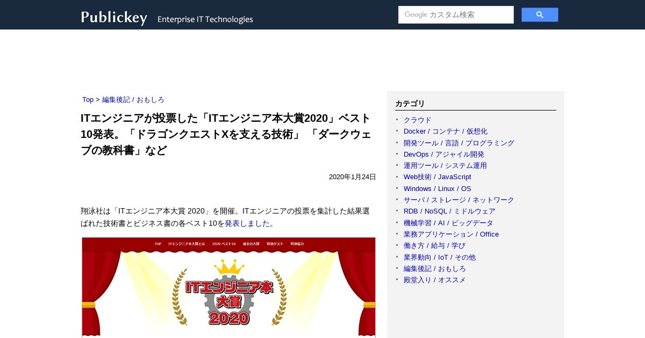Click 2020 ベスト10 in the banner navigation
The width and height of the screenshot is (645, 338).
tap(224, 244)
